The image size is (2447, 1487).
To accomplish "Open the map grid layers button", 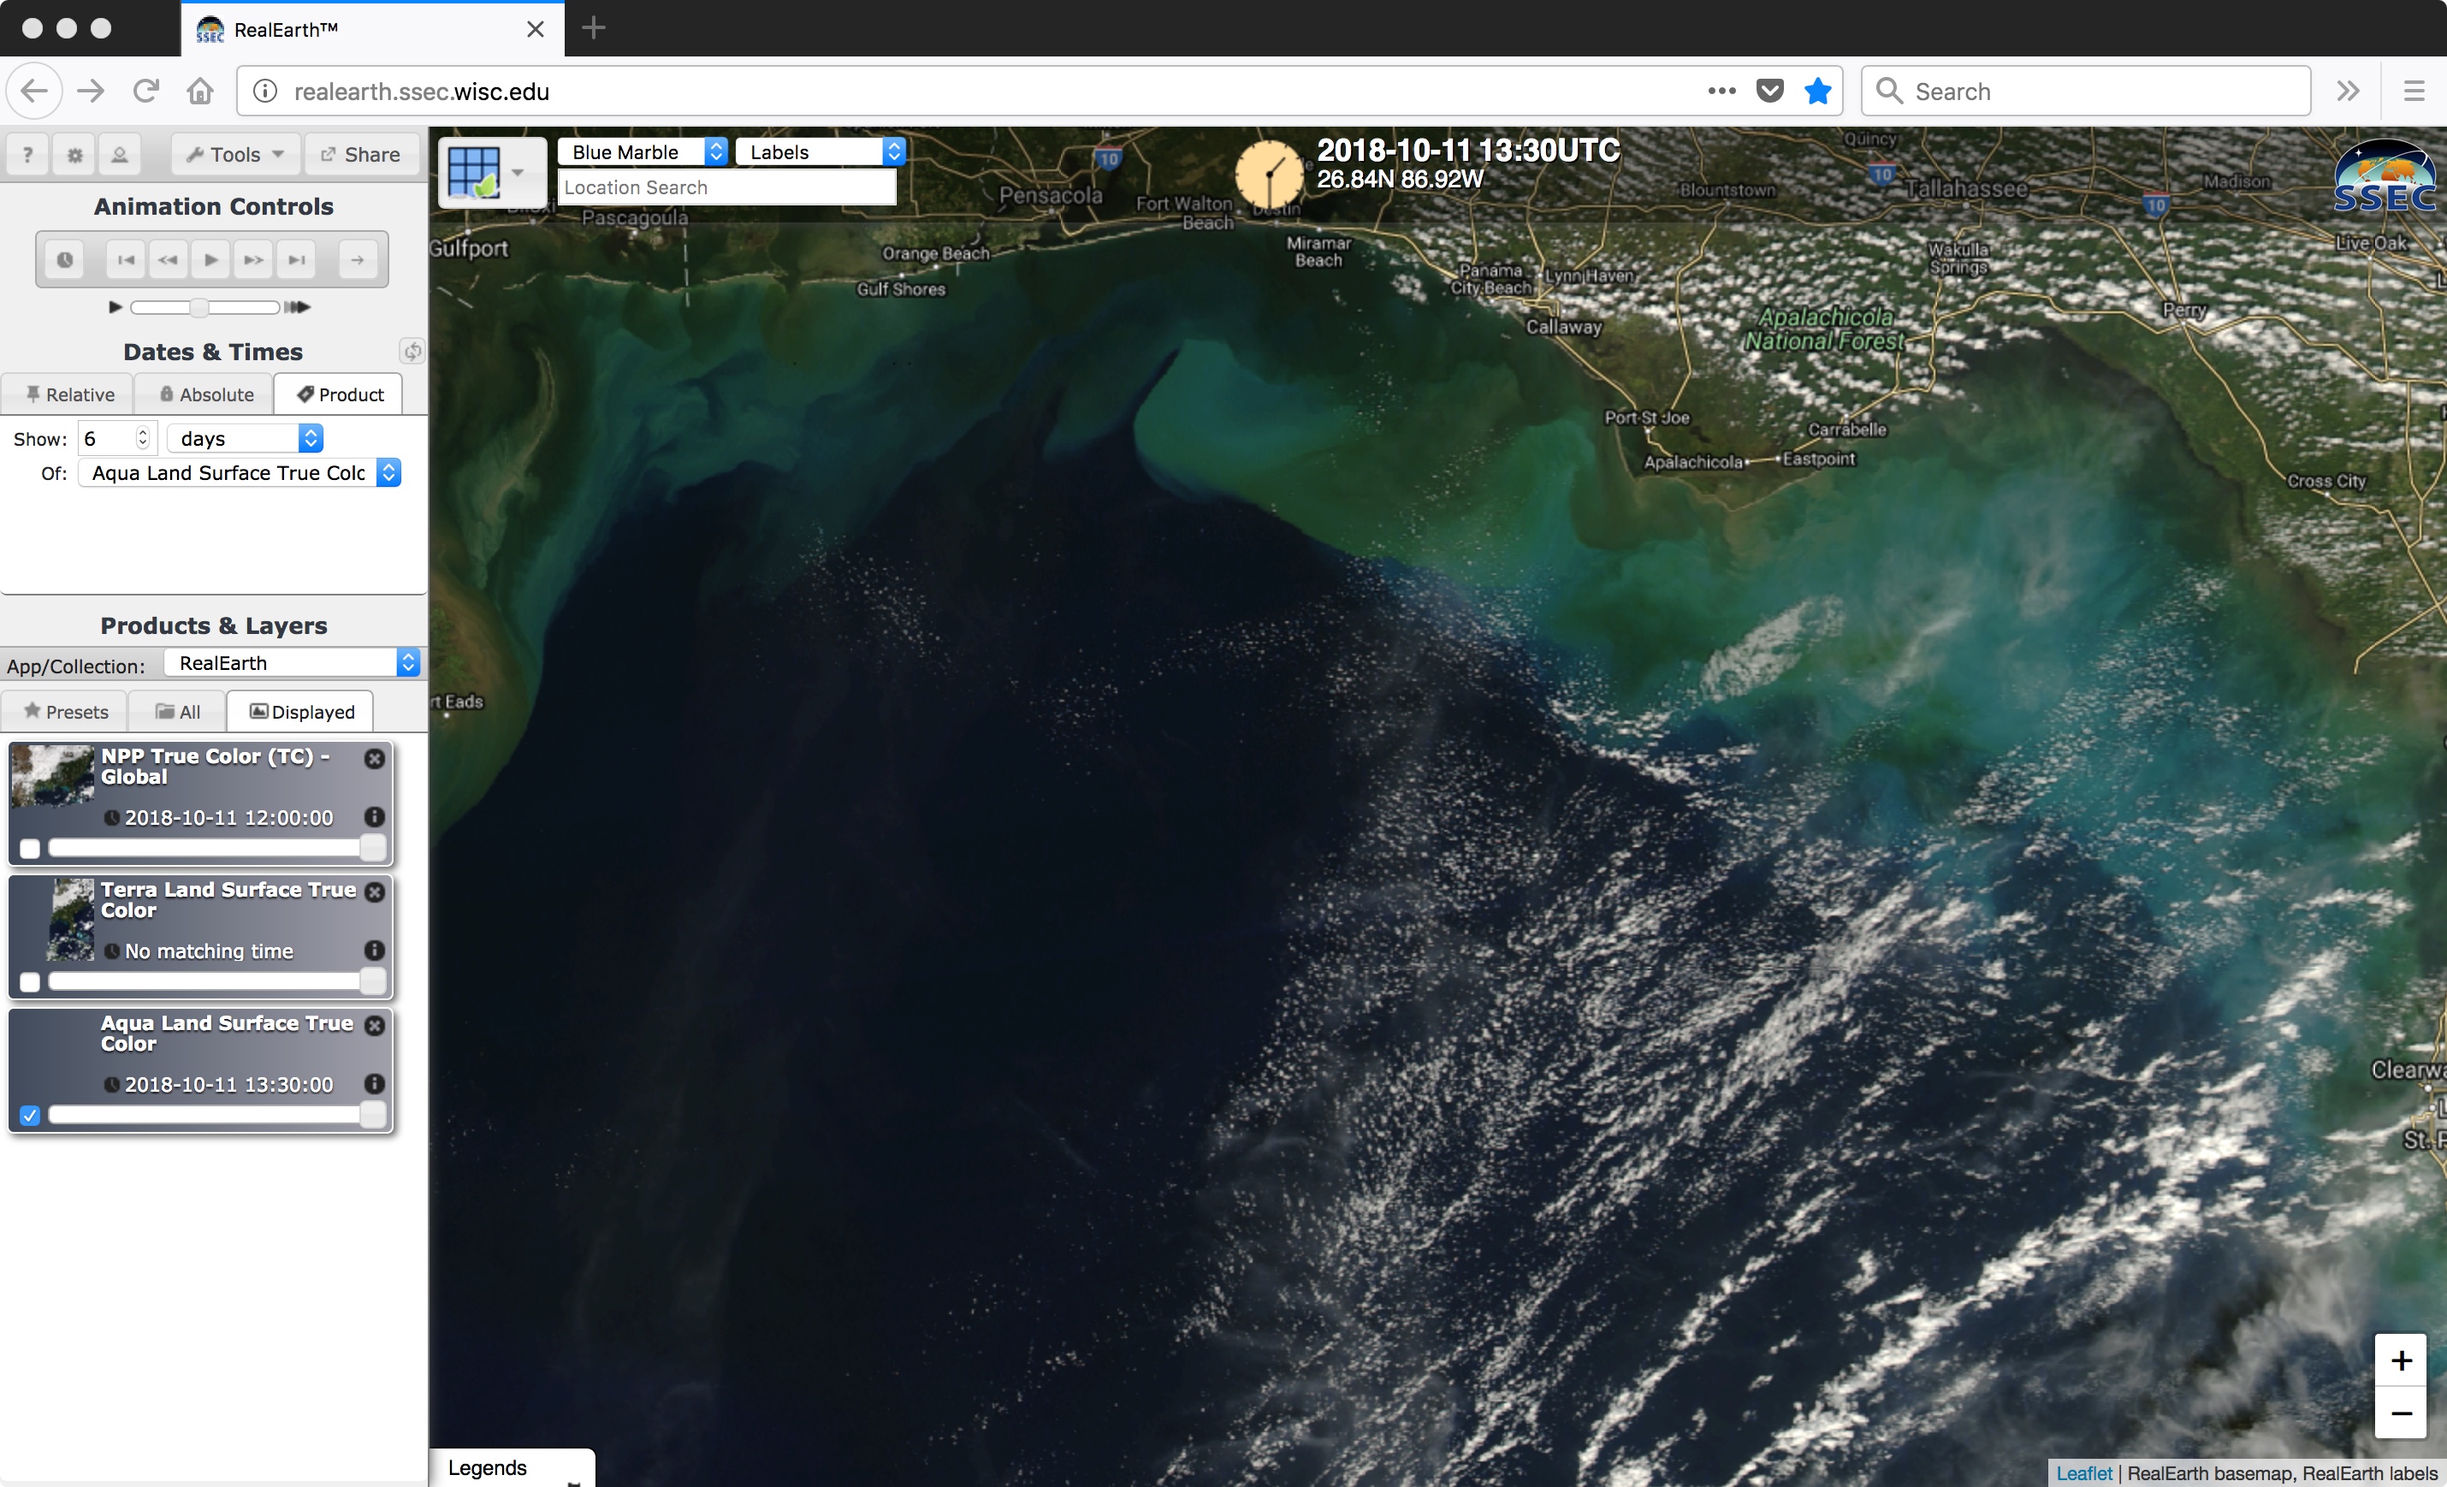I will point(493,172).
